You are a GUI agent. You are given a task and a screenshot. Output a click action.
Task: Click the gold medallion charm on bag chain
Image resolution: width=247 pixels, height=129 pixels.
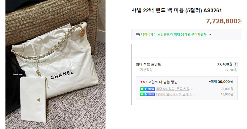[x=82, y=33]
